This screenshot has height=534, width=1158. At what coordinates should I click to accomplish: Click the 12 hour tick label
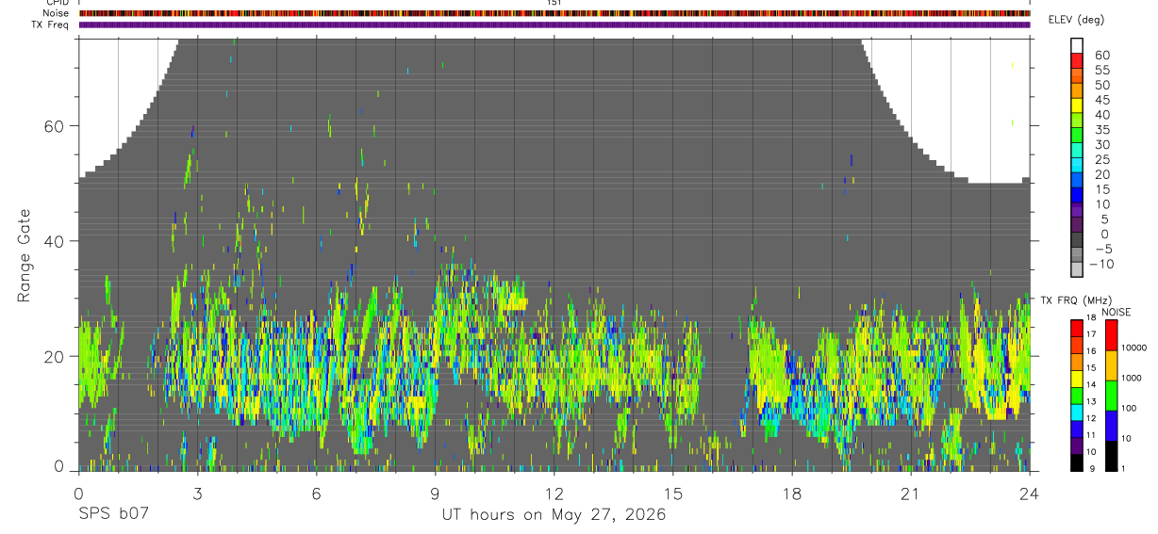(554, 494)
